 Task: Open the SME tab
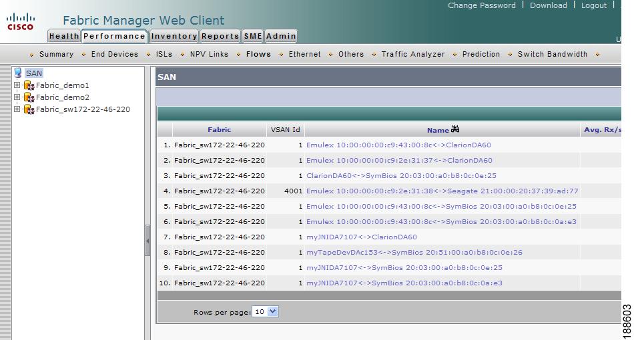[x=253, y=36]
